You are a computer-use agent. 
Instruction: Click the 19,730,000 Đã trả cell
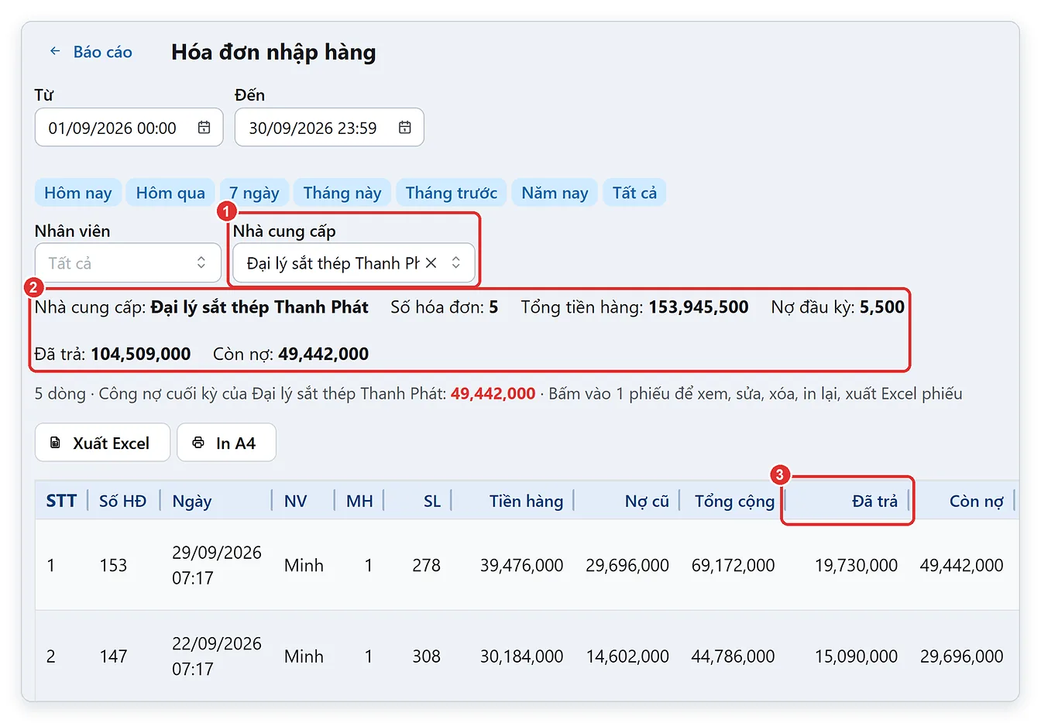tap(856, 565)
